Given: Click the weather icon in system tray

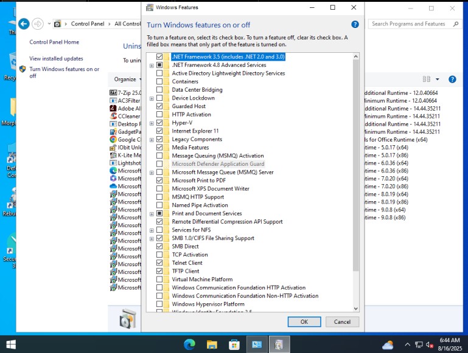Looking at the screenshot, I should coord(388,345).
